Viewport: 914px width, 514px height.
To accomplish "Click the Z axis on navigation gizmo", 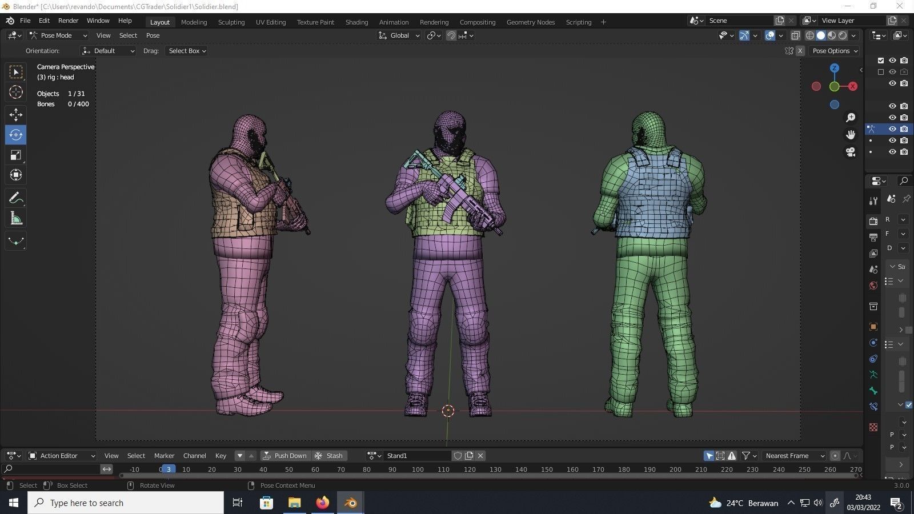I will point(835,68).
